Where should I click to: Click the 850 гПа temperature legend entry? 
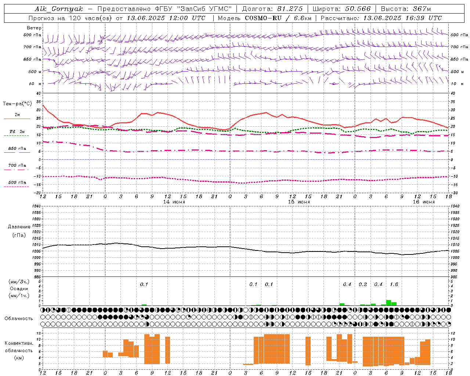click(17, 149)
